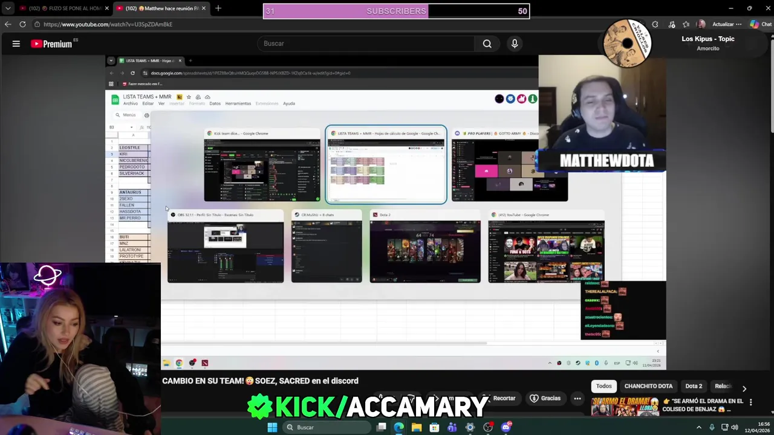This screenshot has height=435, width=774.
Task: Star the LISTA TEAMS + MMR spreadsheet
Action: 189,97
